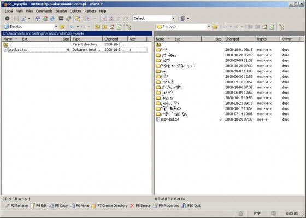This screenshot has height=218, width=306.
Task: Open the Options menu
Action: click(x=75, y=11)
